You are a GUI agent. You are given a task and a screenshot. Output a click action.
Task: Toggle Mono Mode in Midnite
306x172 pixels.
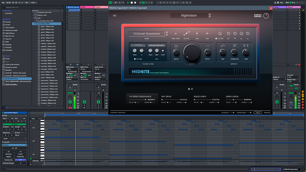(175, 34)
